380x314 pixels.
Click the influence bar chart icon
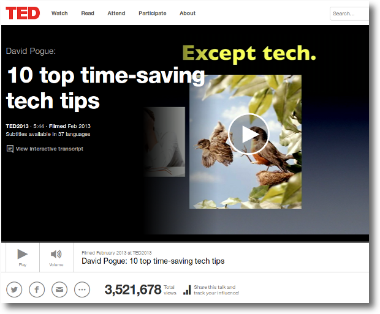coord(187,290)
